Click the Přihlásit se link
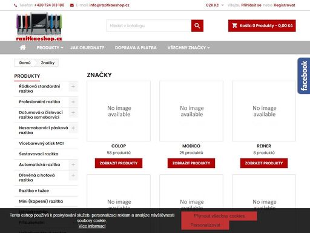This screenshot has width=310, height=233. coord(251,5)
